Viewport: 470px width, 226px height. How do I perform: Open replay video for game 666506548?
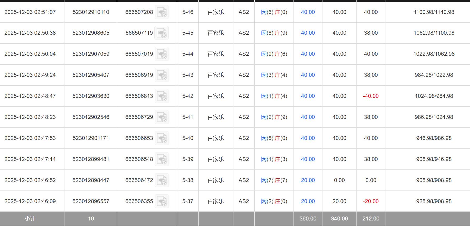(161, 159)
